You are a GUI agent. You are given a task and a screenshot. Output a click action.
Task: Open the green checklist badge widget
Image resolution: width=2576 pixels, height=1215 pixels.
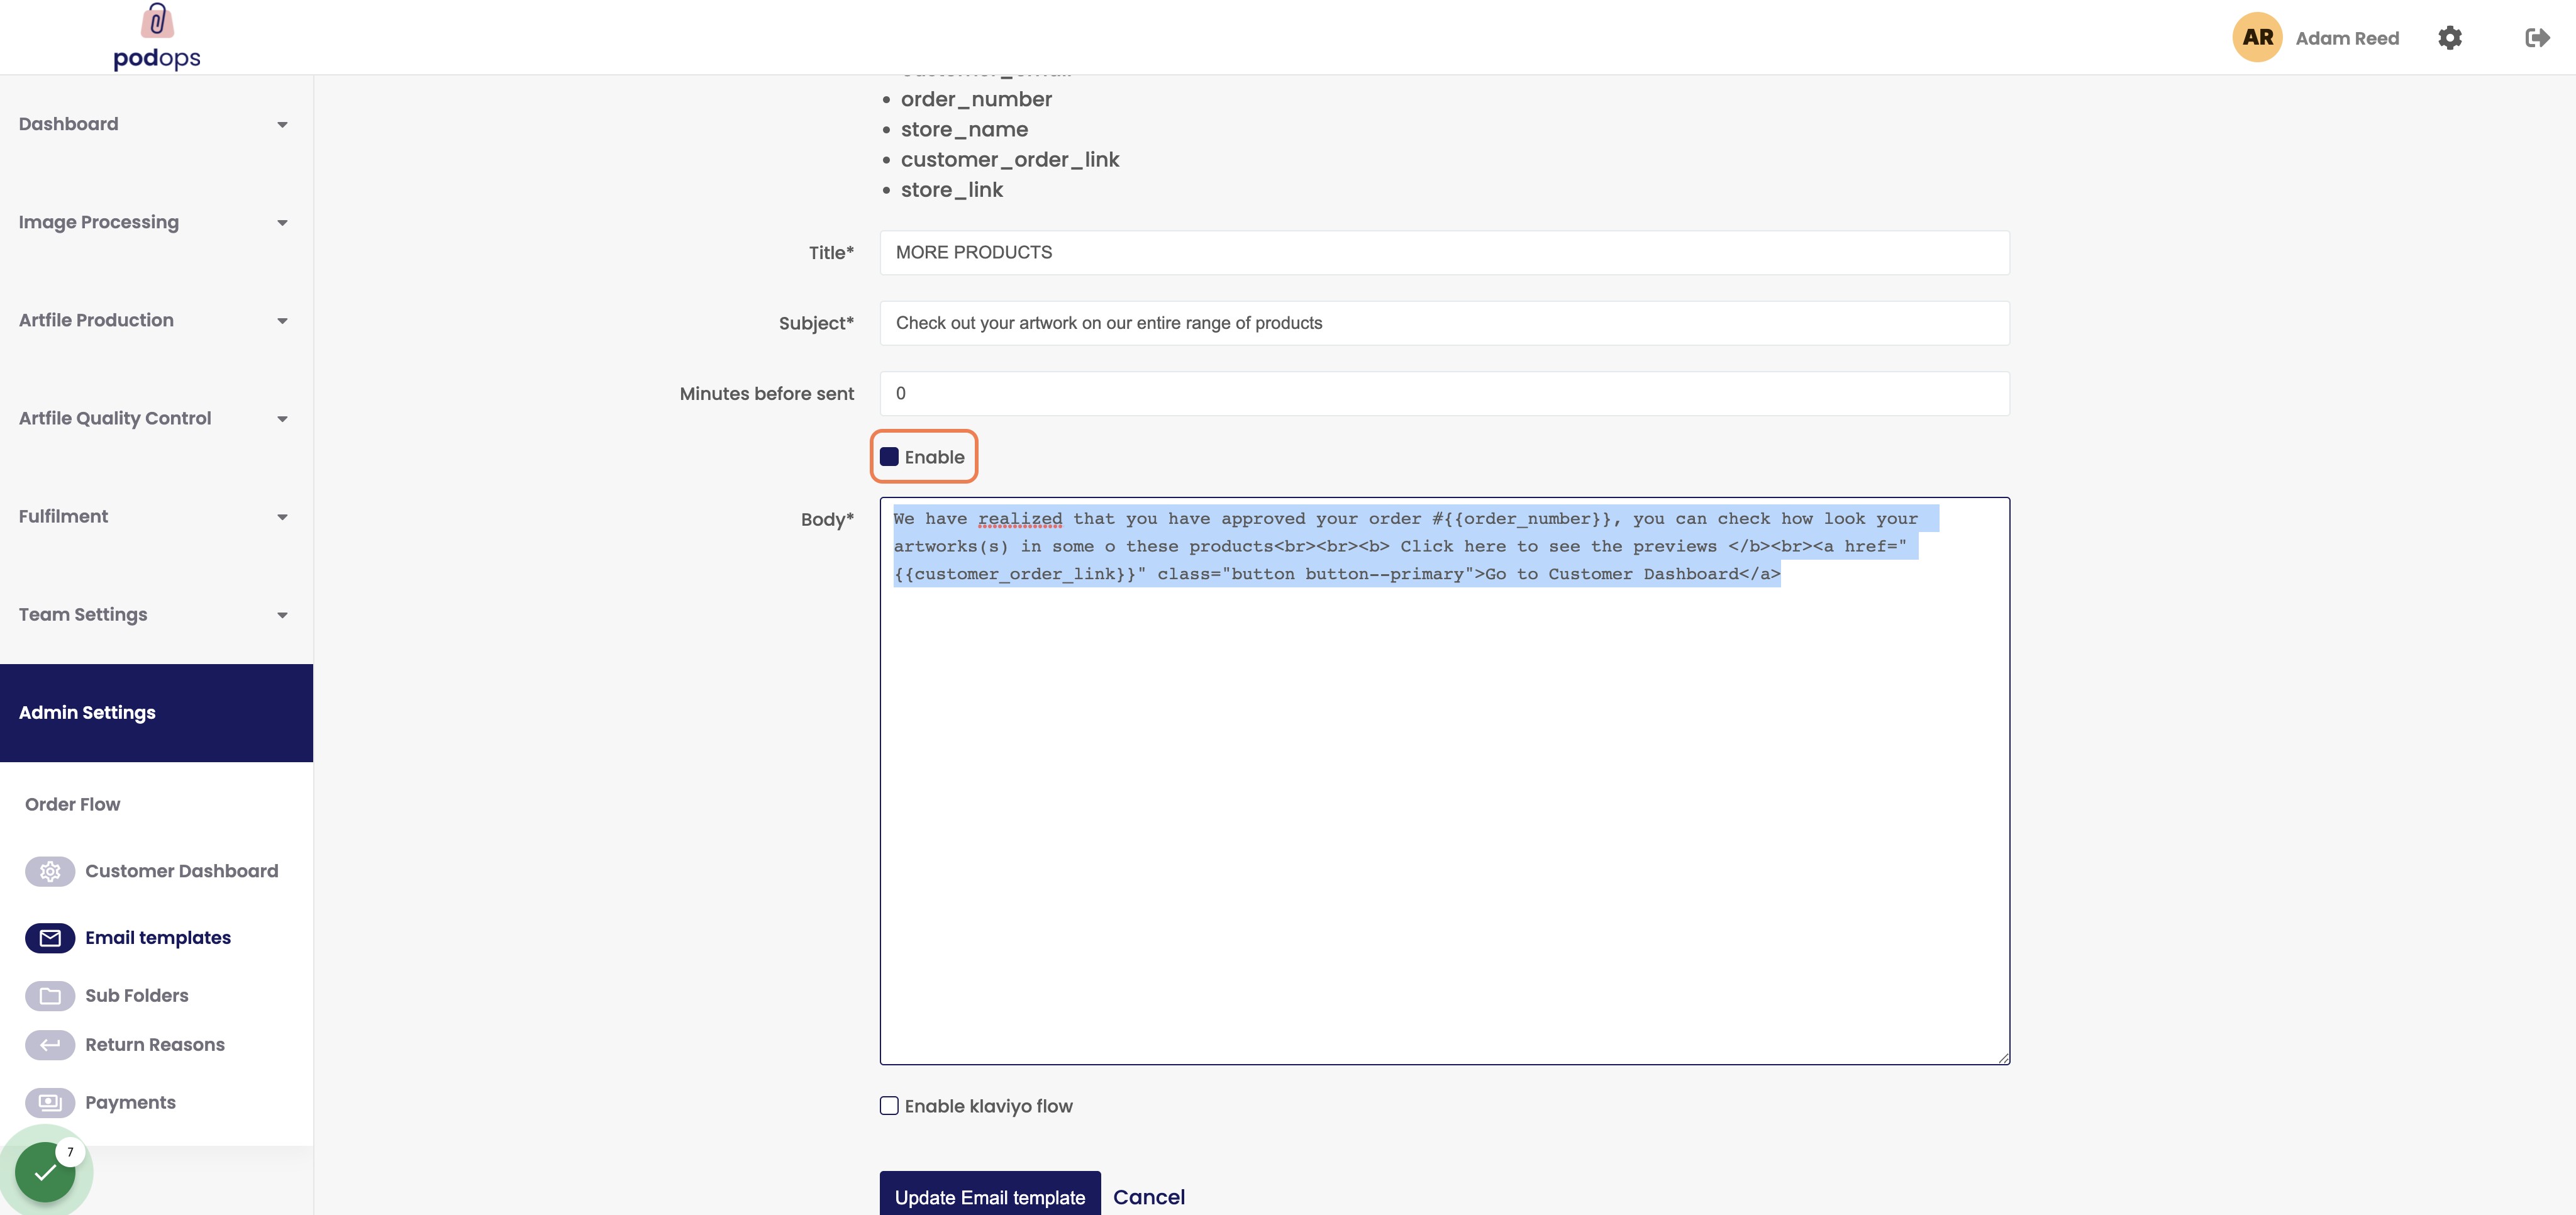tap(46, 1171)
